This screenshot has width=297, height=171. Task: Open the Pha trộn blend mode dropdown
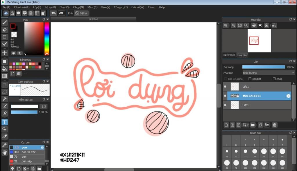(268, 73)
